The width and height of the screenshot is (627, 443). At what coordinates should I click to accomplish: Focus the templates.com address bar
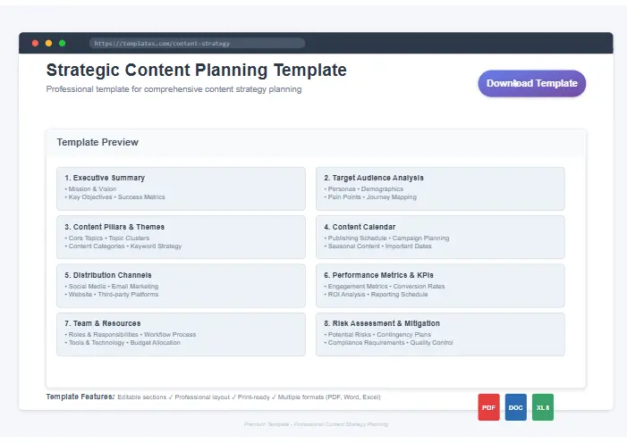197,43
